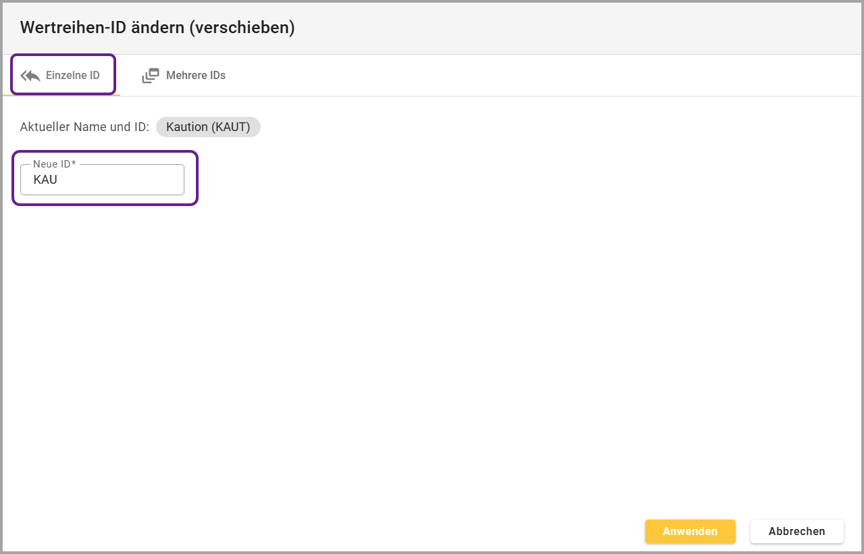Click the Kaution (KAUT) chip
The image size is (864, 554).
[x=207, y=127]
